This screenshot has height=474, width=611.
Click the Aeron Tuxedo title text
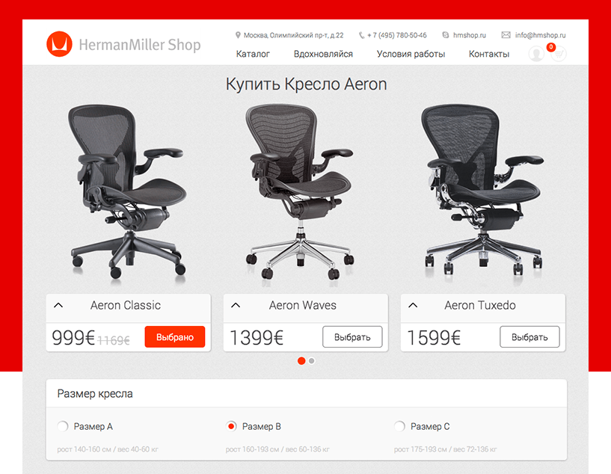click(480, 305)
